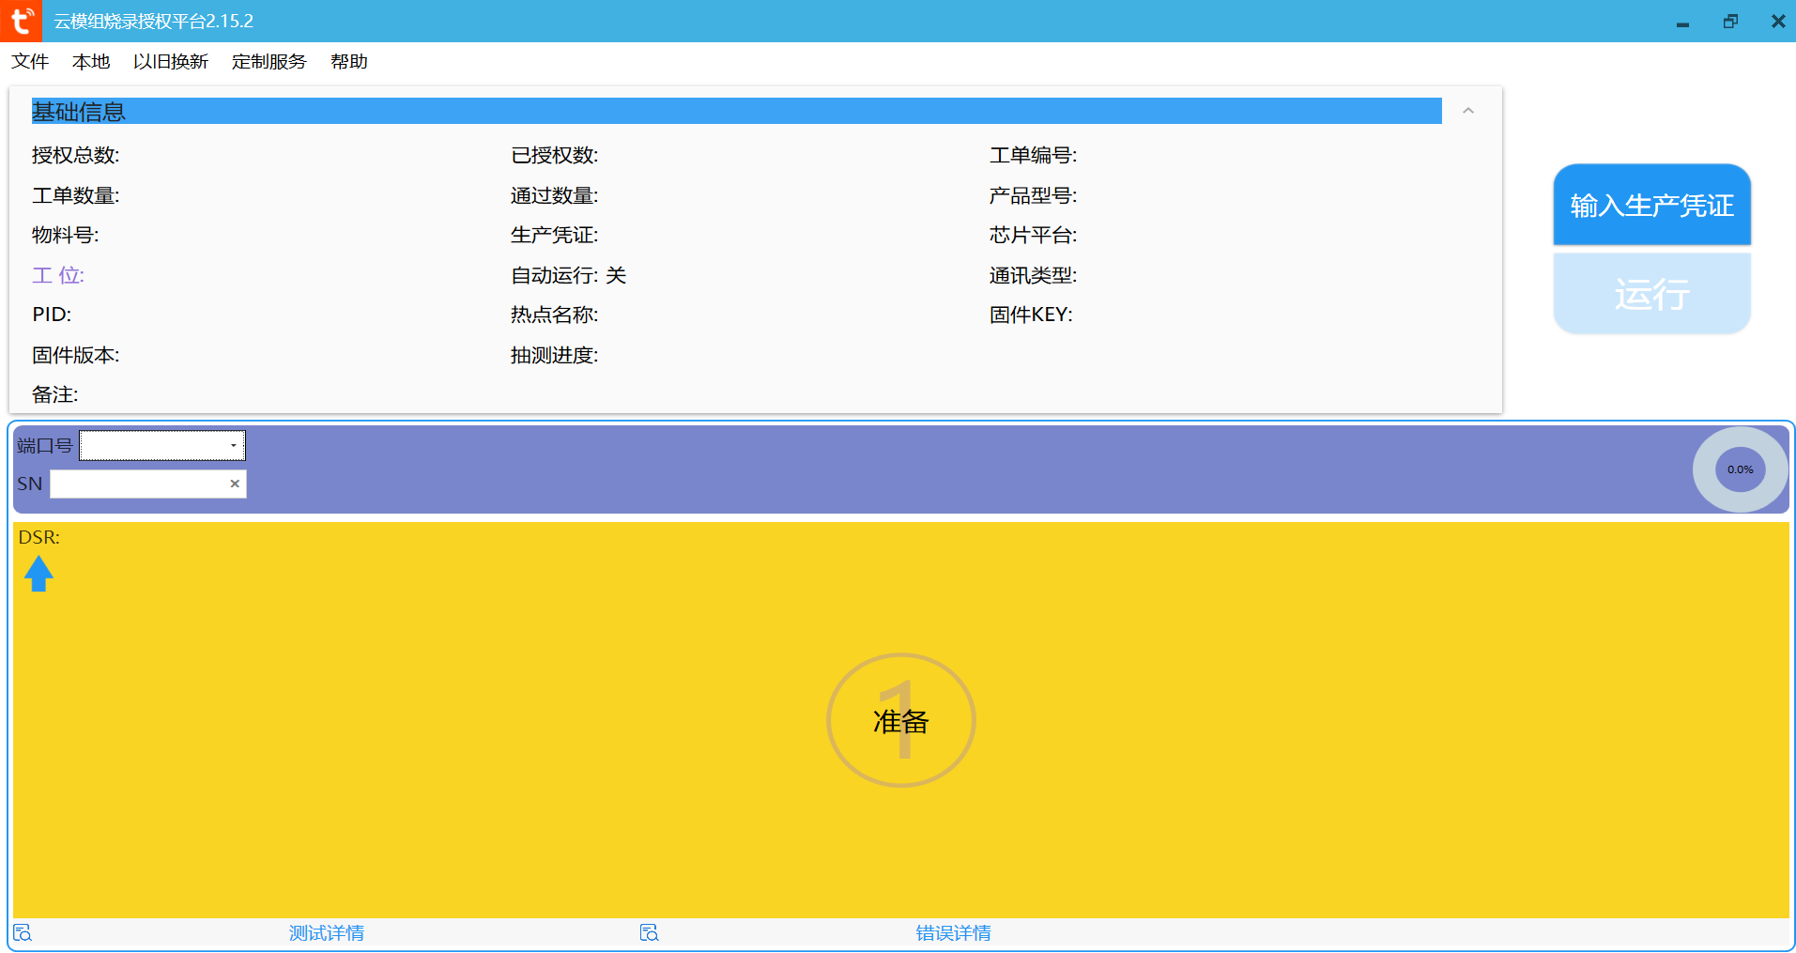Open the 端口号 dropdown
The width and height of the screenshot is (1796, 953).
pos(162,445)
